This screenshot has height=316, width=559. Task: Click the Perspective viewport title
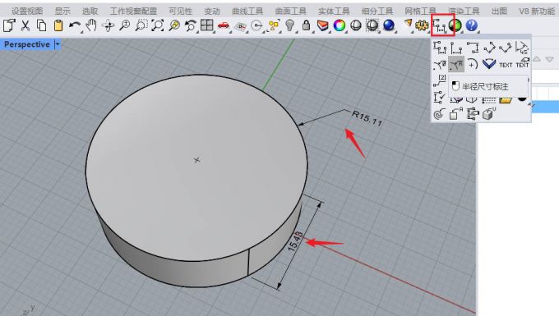coord(27,44)
